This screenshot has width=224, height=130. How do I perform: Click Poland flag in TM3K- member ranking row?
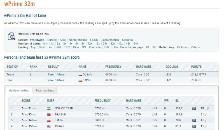point(49,120)
